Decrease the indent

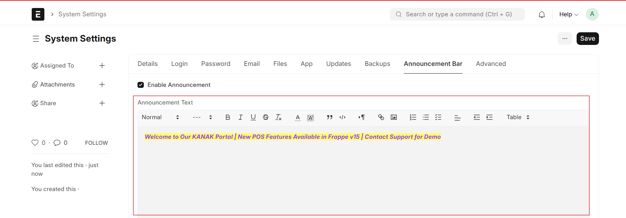coord(477,117)
